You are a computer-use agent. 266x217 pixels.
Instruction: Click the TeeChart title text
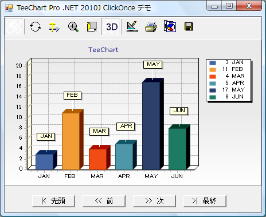103,50
